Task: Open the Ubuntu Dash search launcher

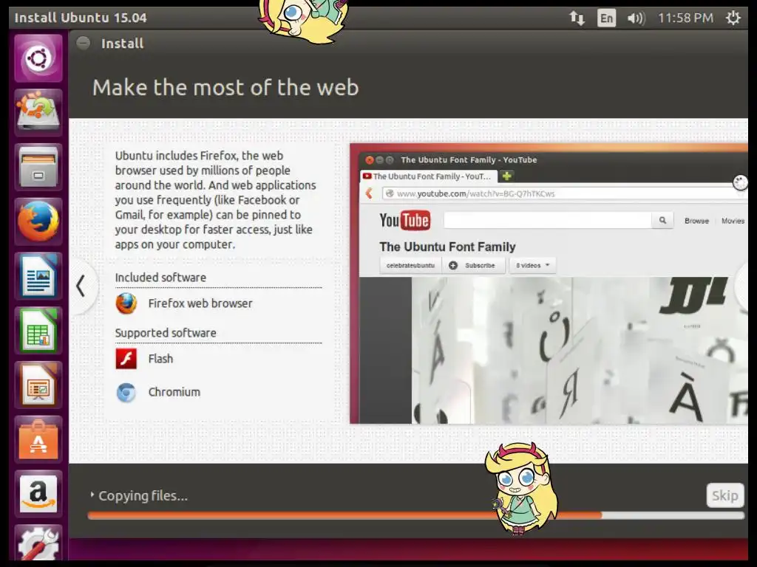Action: point(38,58)
